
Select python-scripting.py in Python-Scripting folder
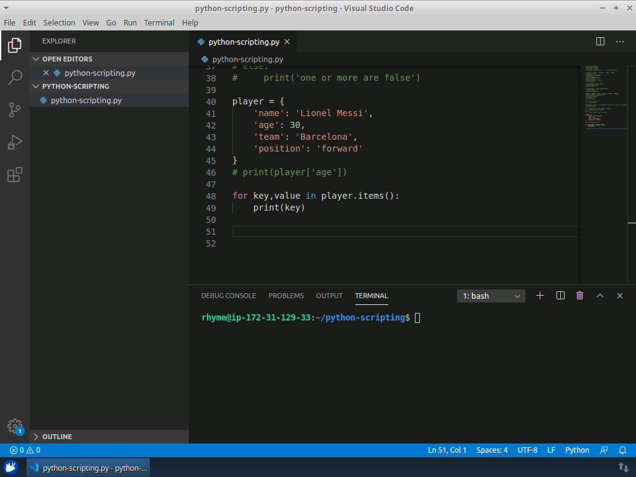[86, 100]
